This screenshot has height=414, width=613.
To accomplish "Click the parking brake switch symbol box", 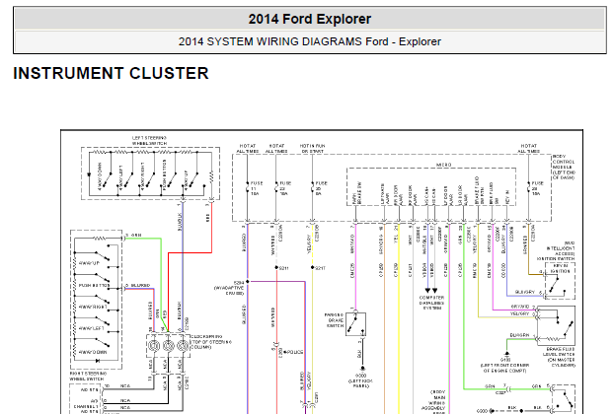I will coord(355,324).
